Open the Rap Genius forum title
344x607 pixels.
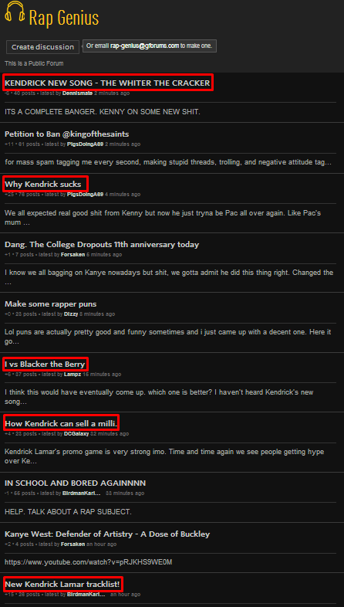click(x=64, y=18)
